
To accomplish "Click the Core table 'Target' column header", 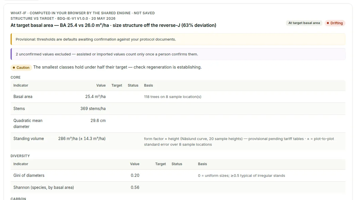I will click(117, 85).
